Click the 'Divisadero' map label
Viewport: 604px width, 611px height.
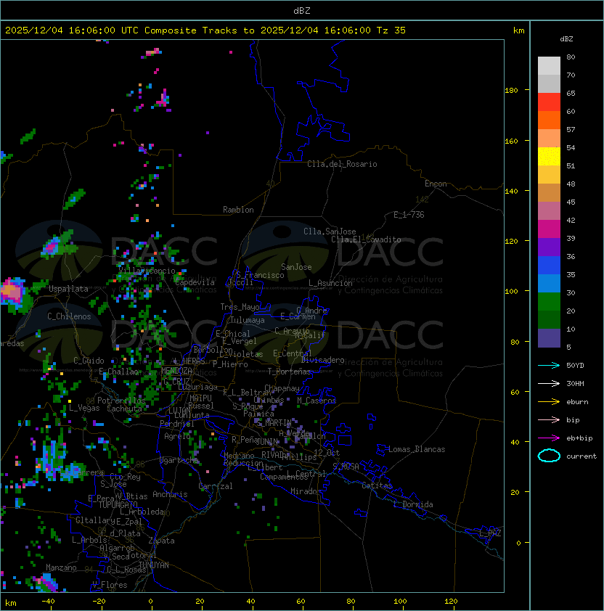[x=322, y=360]
